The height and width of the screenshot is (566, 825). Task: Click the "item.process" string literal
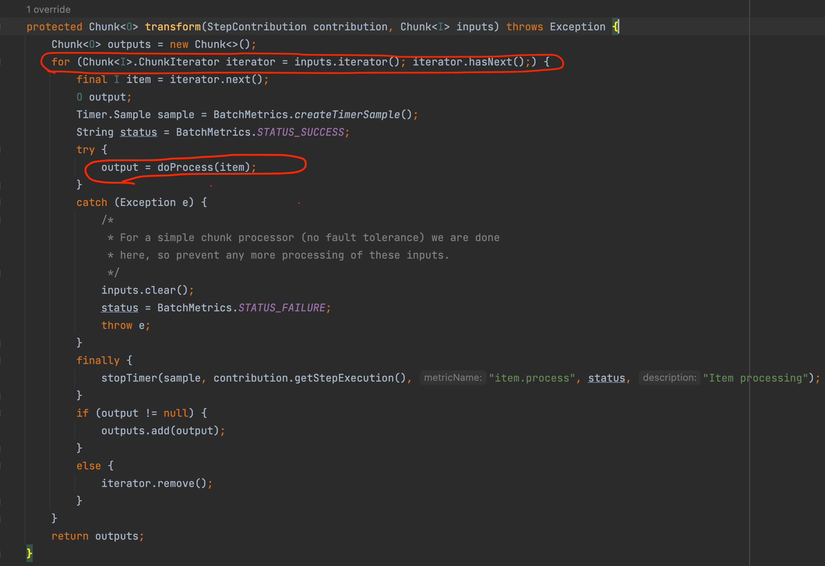tap(532, 378)
